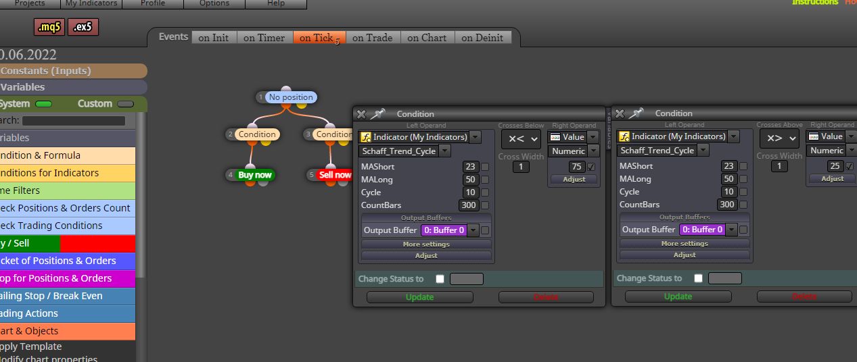Screen dimensions: 857x362
Task: Click function icon in Crosses Below left operand
Action: (x=365, y=137)
